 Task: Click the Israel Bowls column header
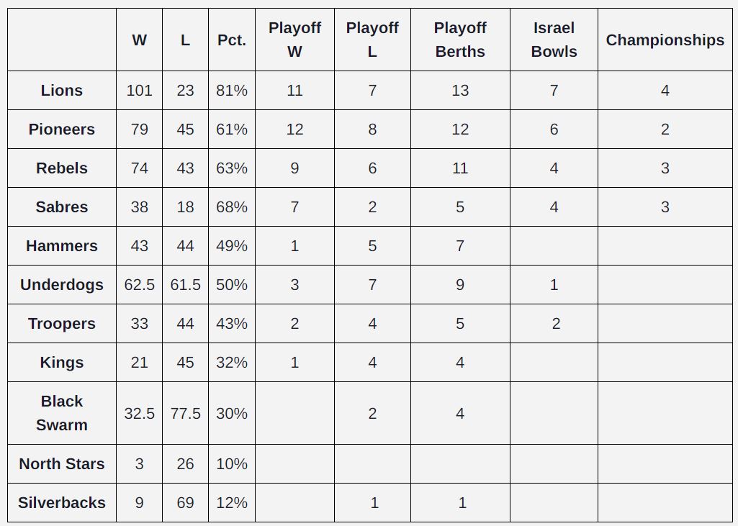pyautogui.click(x=554, y=40)
